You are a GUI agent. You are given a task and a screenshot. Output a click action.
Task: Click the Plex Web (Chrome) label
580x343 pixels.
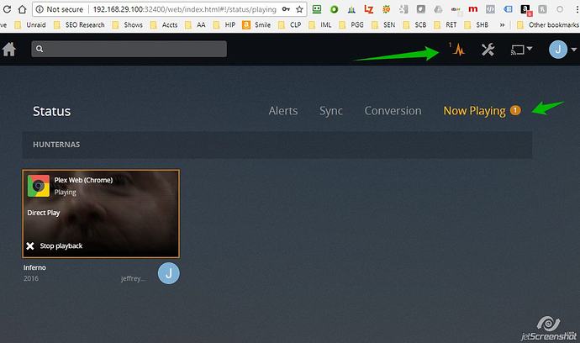point(83,180)
